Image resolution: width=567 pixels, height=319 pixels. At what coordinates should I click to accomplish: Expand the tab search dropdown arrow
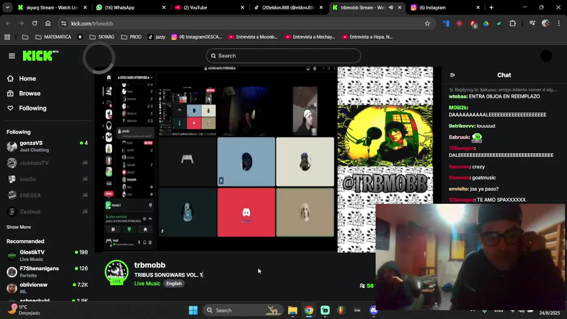pyautogui.click(x=8, y=8)
